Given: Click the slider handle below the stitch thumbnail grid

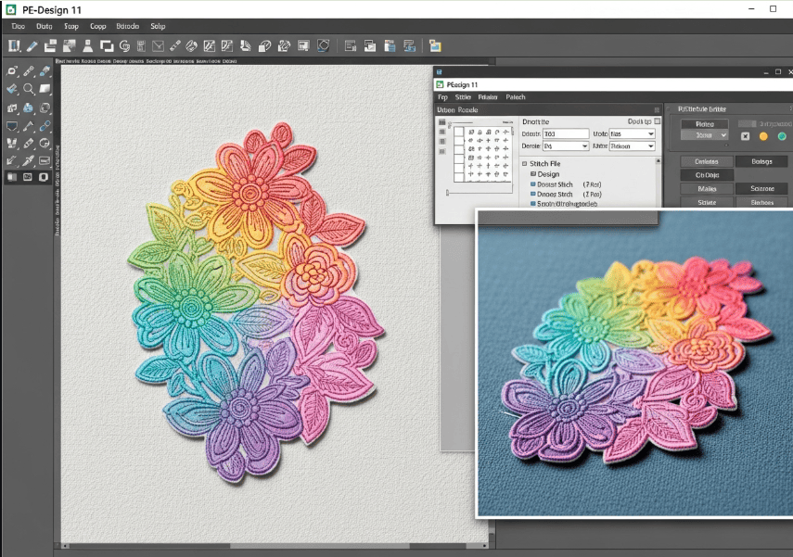Looking at the screenshot, I should click(447, 192).
